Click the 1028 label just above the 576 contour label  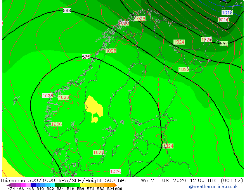click(111, 51)
